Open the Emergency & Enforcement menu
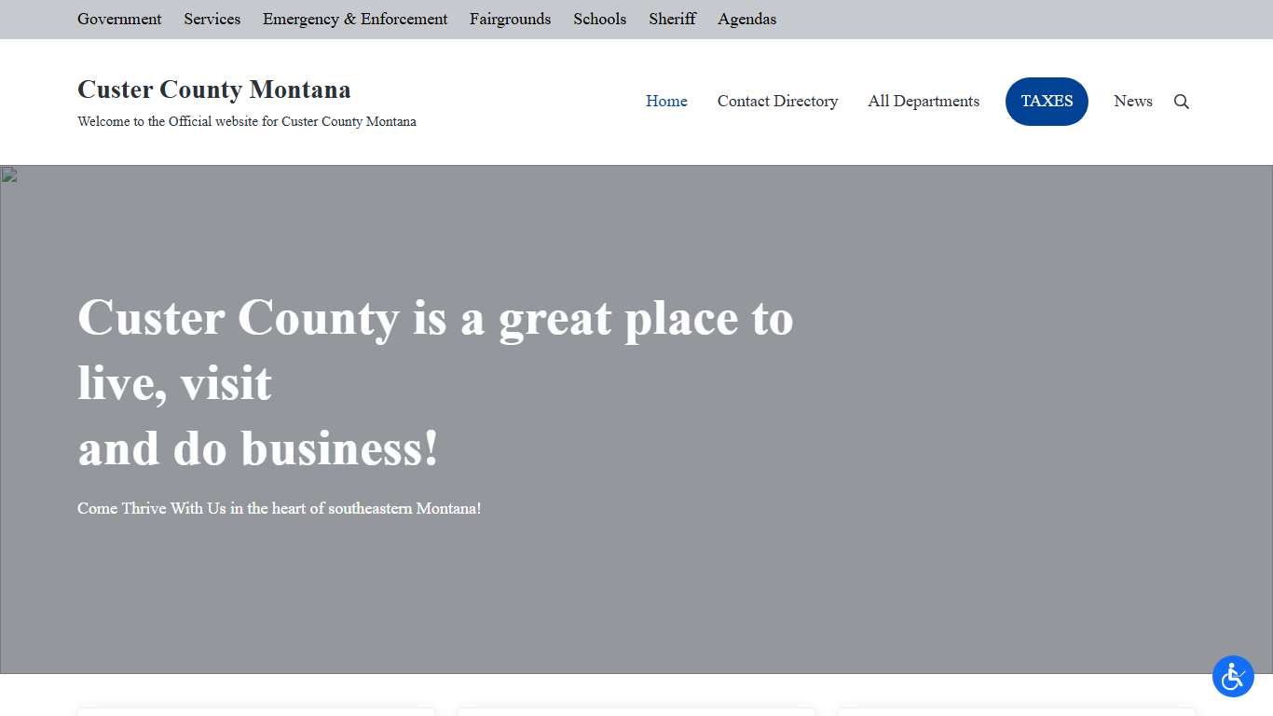This screenshot has width=1273, height=716. pos(354,19)
